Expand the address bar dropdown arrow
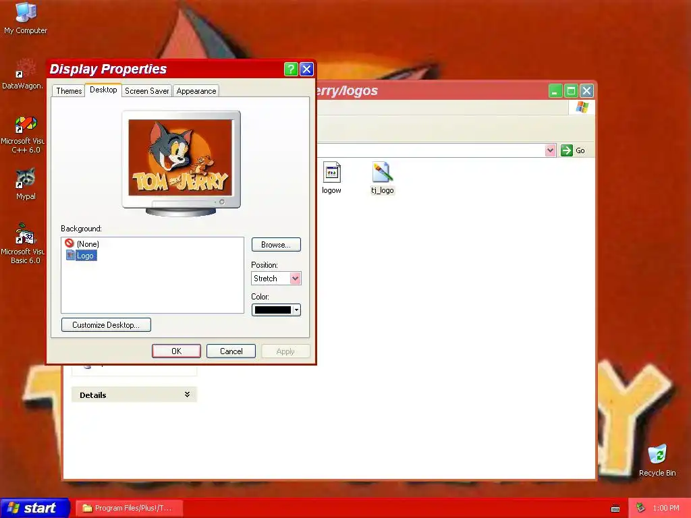691x518 pixels. pyautogui.click(x=550, y=150)
